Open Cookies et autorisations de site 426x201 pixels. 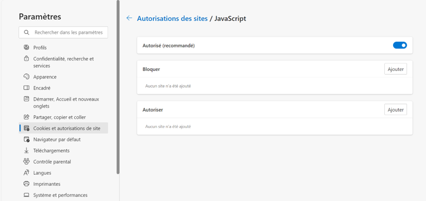66,128
